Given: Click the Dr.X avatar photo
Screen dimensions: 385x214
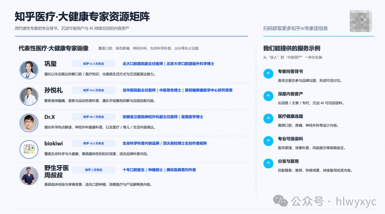Looking at the screenshot, I should (x=29, y=123).
